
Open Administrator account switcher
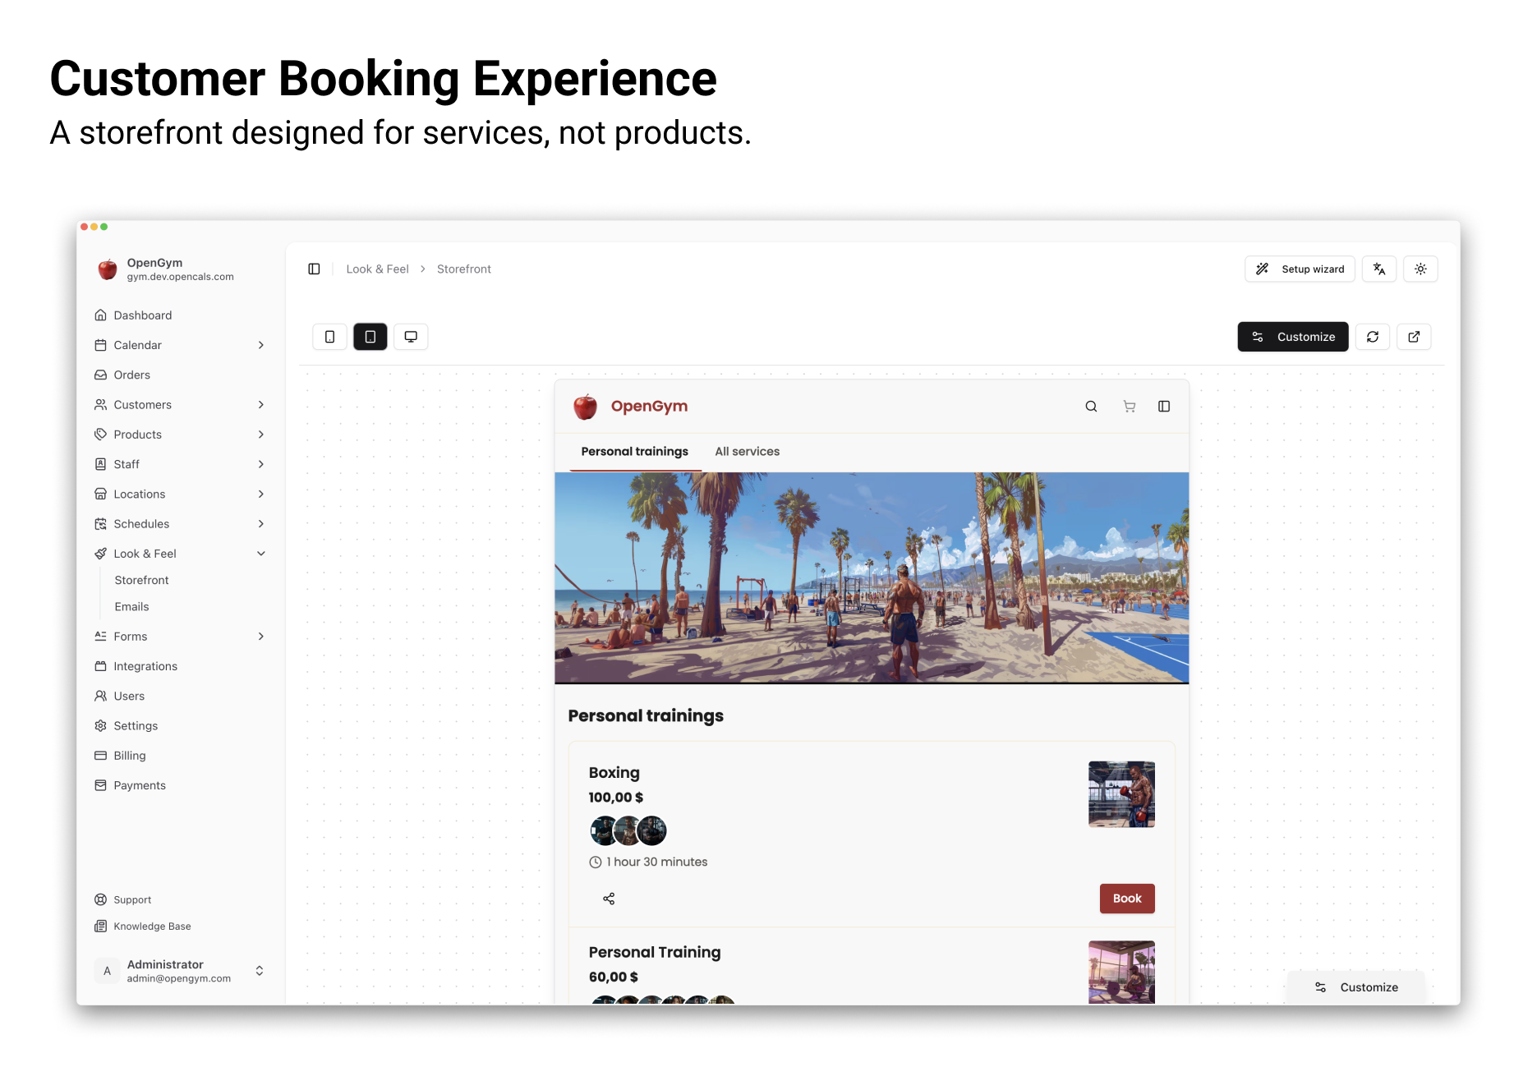tap(180, 971)
